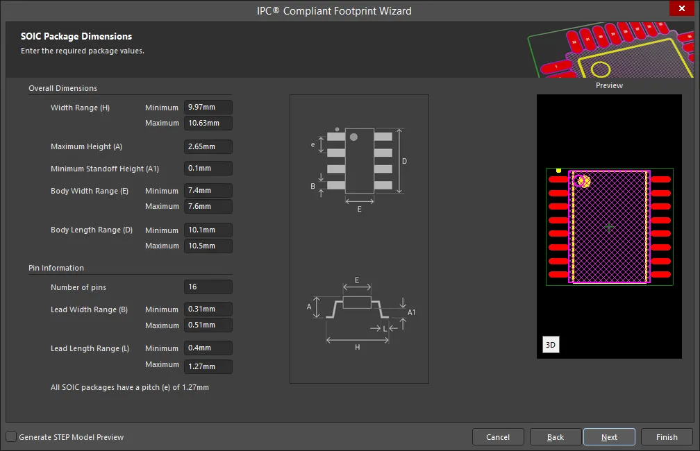
Task: Proceed with the Next button
Action: coord(609,437)
